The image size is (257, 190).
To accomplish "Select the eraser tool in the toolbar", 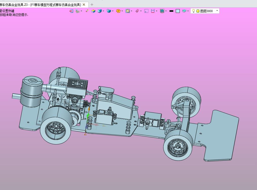I will (x=87, y=11).
